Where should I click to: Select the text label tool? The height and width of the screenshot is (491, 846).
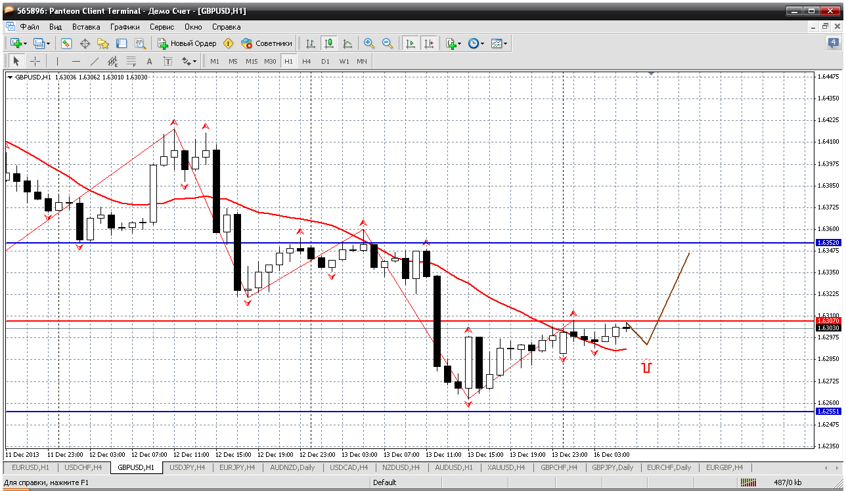[168, 61]
